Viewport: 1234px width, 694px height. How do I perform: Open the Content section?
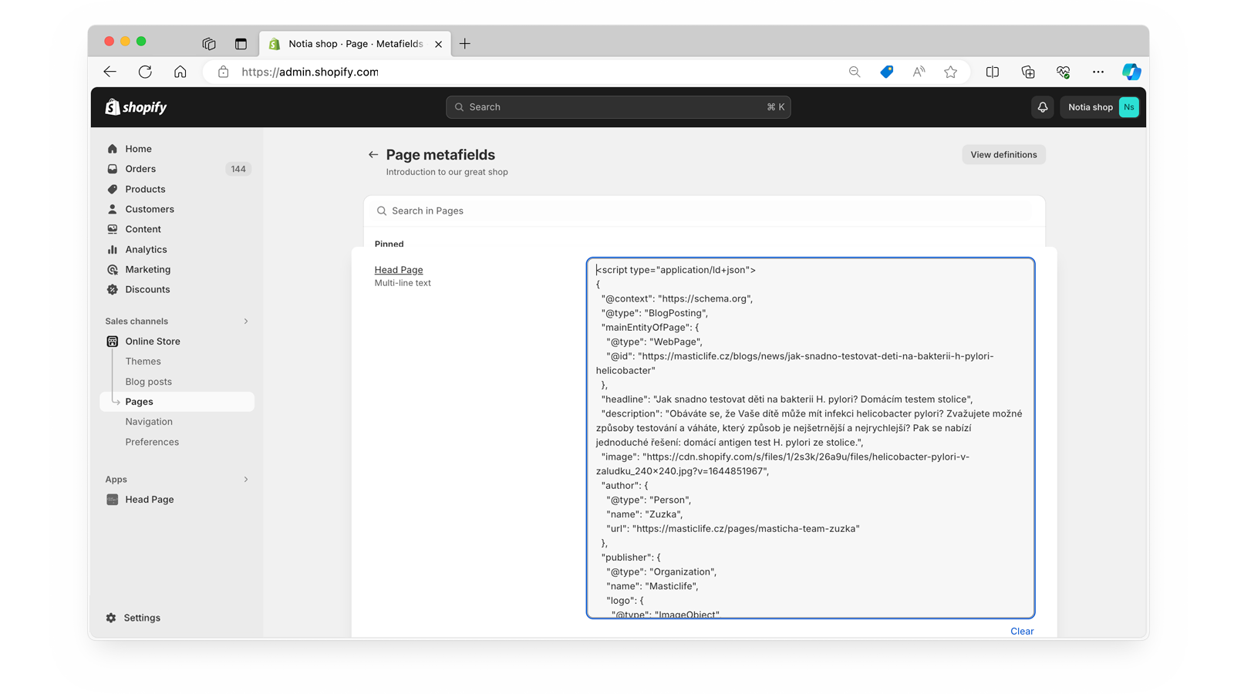(x=143, y=229)
